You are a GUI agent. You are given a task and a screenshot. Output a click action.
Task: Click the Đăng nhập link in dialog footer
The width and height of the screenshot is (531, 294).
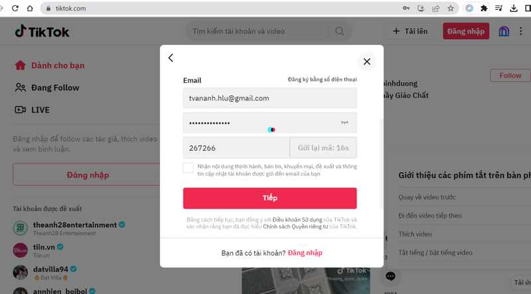[305, 253]
